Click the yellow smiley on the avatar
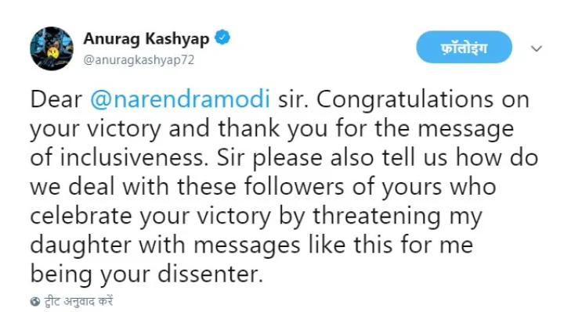564x312 pixels. [x=53, y=52]
